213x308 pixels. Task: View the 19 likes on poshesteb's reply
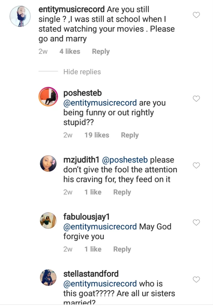click(97, 135)
